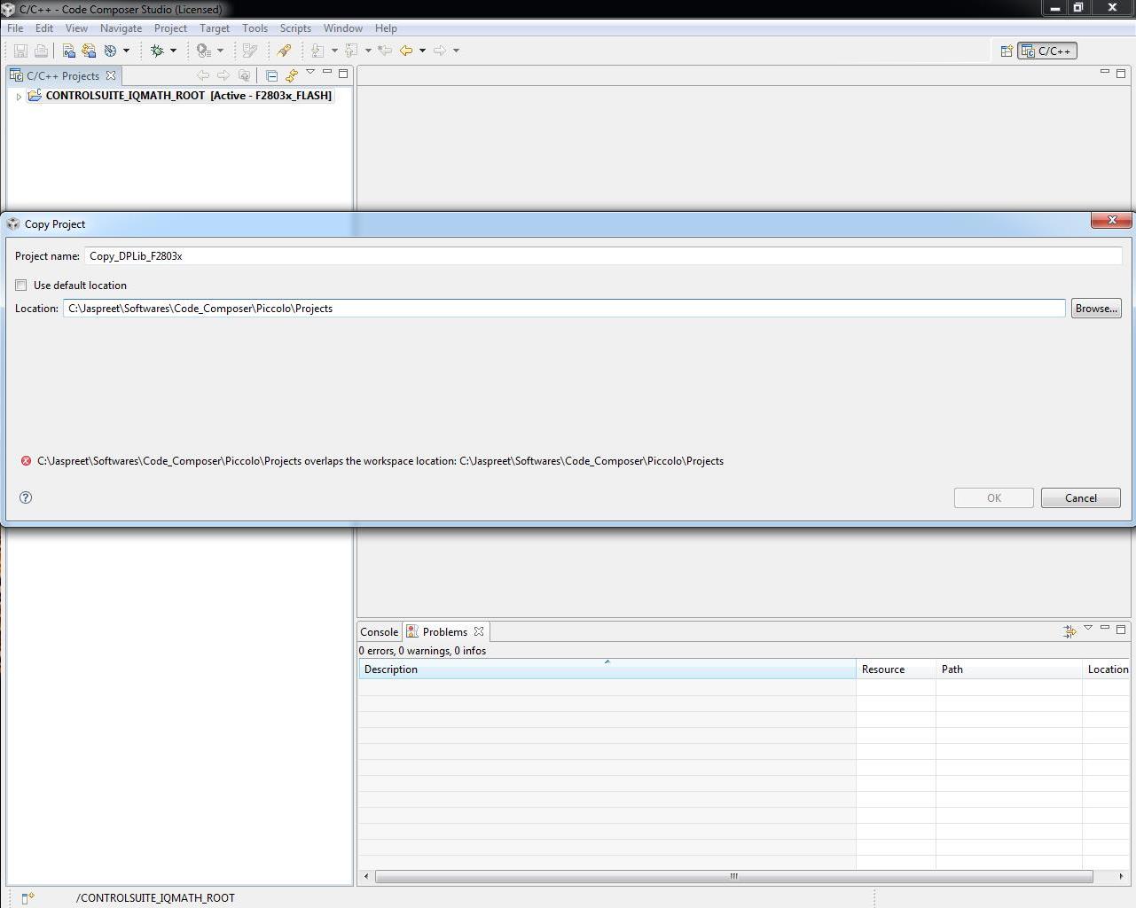Sort by the Description column header

coord(607,669)
